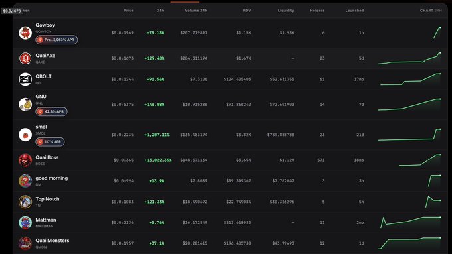Image resolution: width=452 pixels, height=254 pixels.
Task: Sort by the FDV column header
Action: point(247,11)
